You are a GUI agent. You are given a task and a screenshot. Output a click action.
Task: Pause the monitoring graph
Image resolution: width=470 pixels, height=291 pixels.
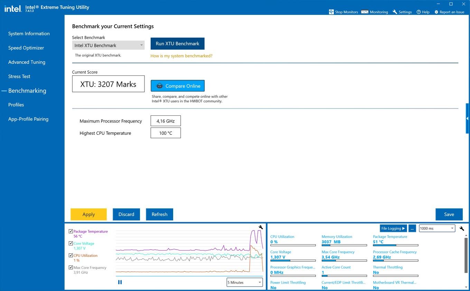pos(120,282)
